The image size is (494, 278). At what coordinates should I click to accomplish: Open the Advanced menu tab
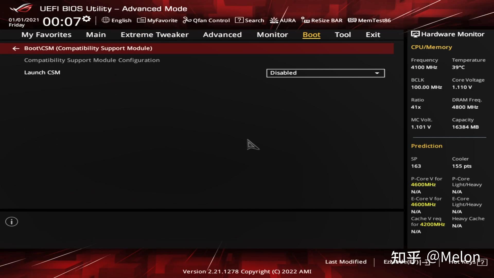click(x=222, y=34)
